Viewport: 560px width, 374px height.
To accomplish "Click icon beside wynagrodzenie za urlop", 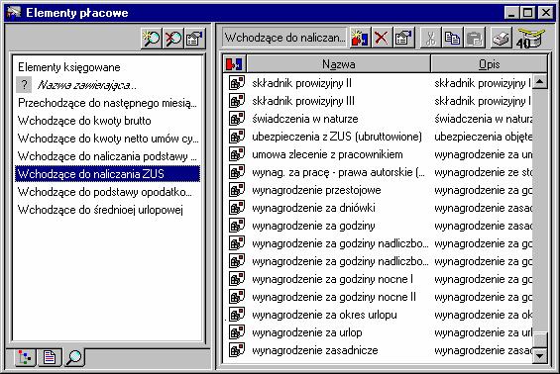I will pos(237,332).
